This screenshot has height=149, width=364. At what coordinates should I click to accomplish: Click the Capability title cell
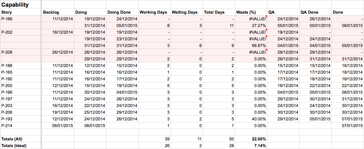(15, 5)
